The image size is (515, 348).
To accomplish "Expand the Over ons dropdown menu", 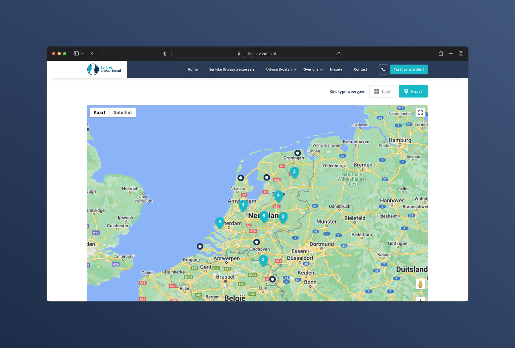I will pyautogui.click(x=313, y=69).
